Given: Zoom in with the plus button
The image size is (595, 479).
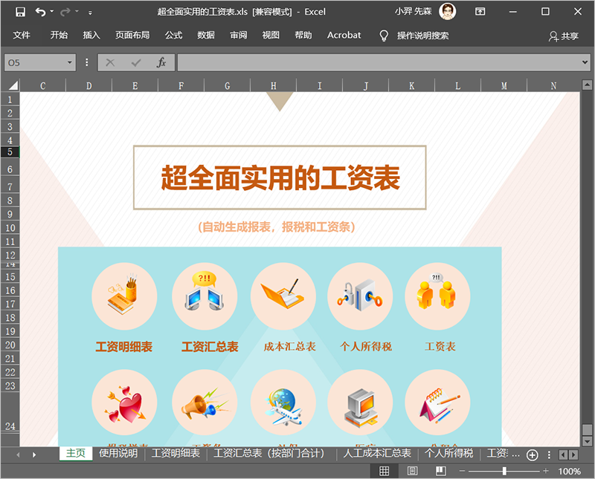Looking at the screenshot, I should click(546, 471).
